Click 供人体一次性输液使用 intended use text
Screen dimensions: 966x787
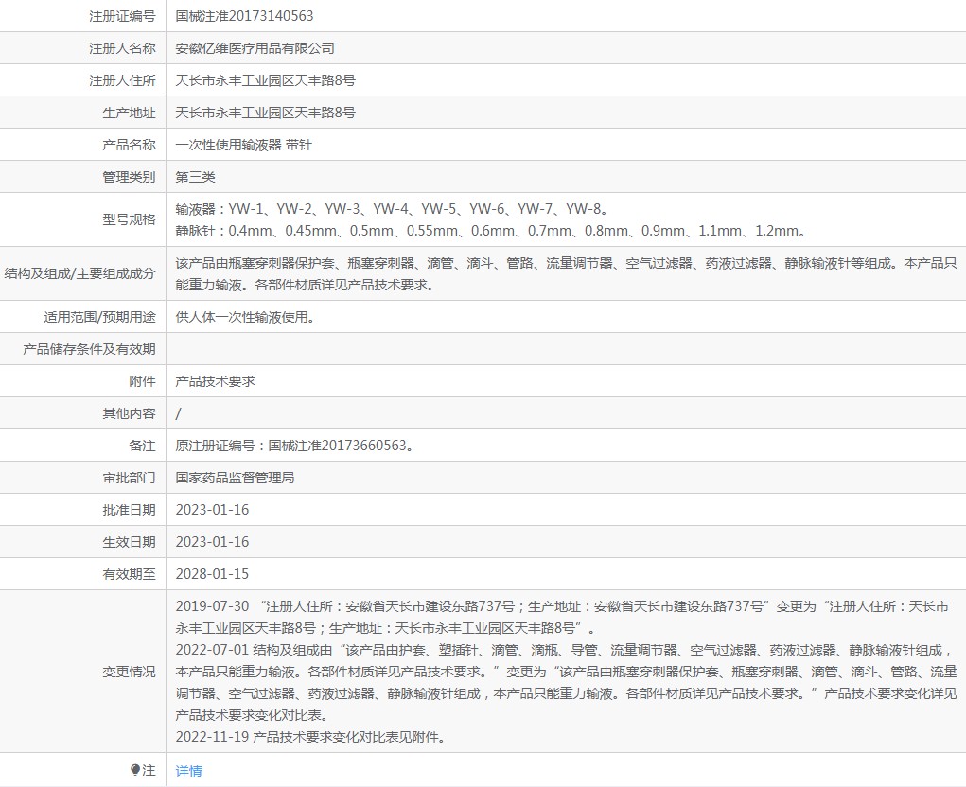tap(245, 317)
